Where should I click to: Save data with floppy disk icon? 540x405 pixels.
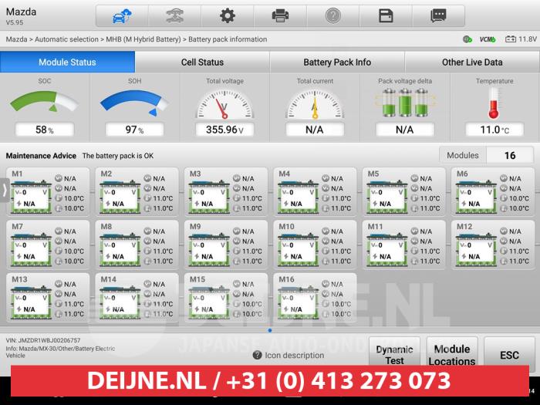386,16
